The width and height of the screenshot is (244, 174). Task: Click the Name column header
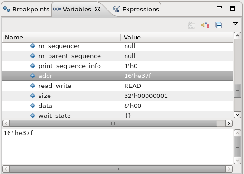(x=61, y=38)
